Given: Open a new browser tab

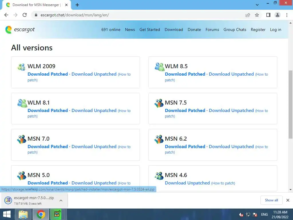Looking at the screenshot, I should pyautogui.click(x=77, y=5).
